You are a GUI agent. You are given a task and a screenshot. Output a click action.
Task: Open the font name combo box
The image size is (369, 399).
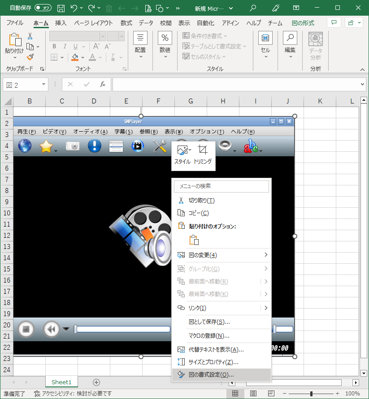click(78, 36)
